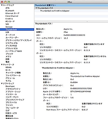Select コンポーネント in the software list
Screen dimensions: 108x119
[12, 97]
